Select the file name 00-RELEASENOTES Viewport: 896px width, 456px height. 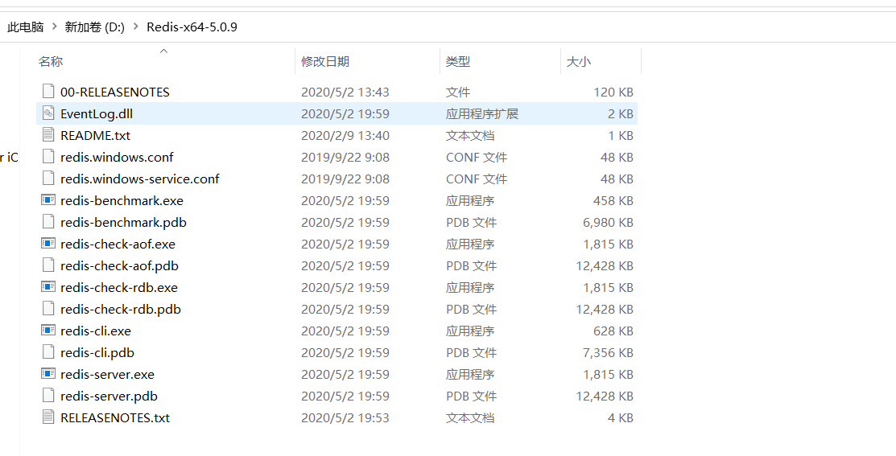[115, 92]
